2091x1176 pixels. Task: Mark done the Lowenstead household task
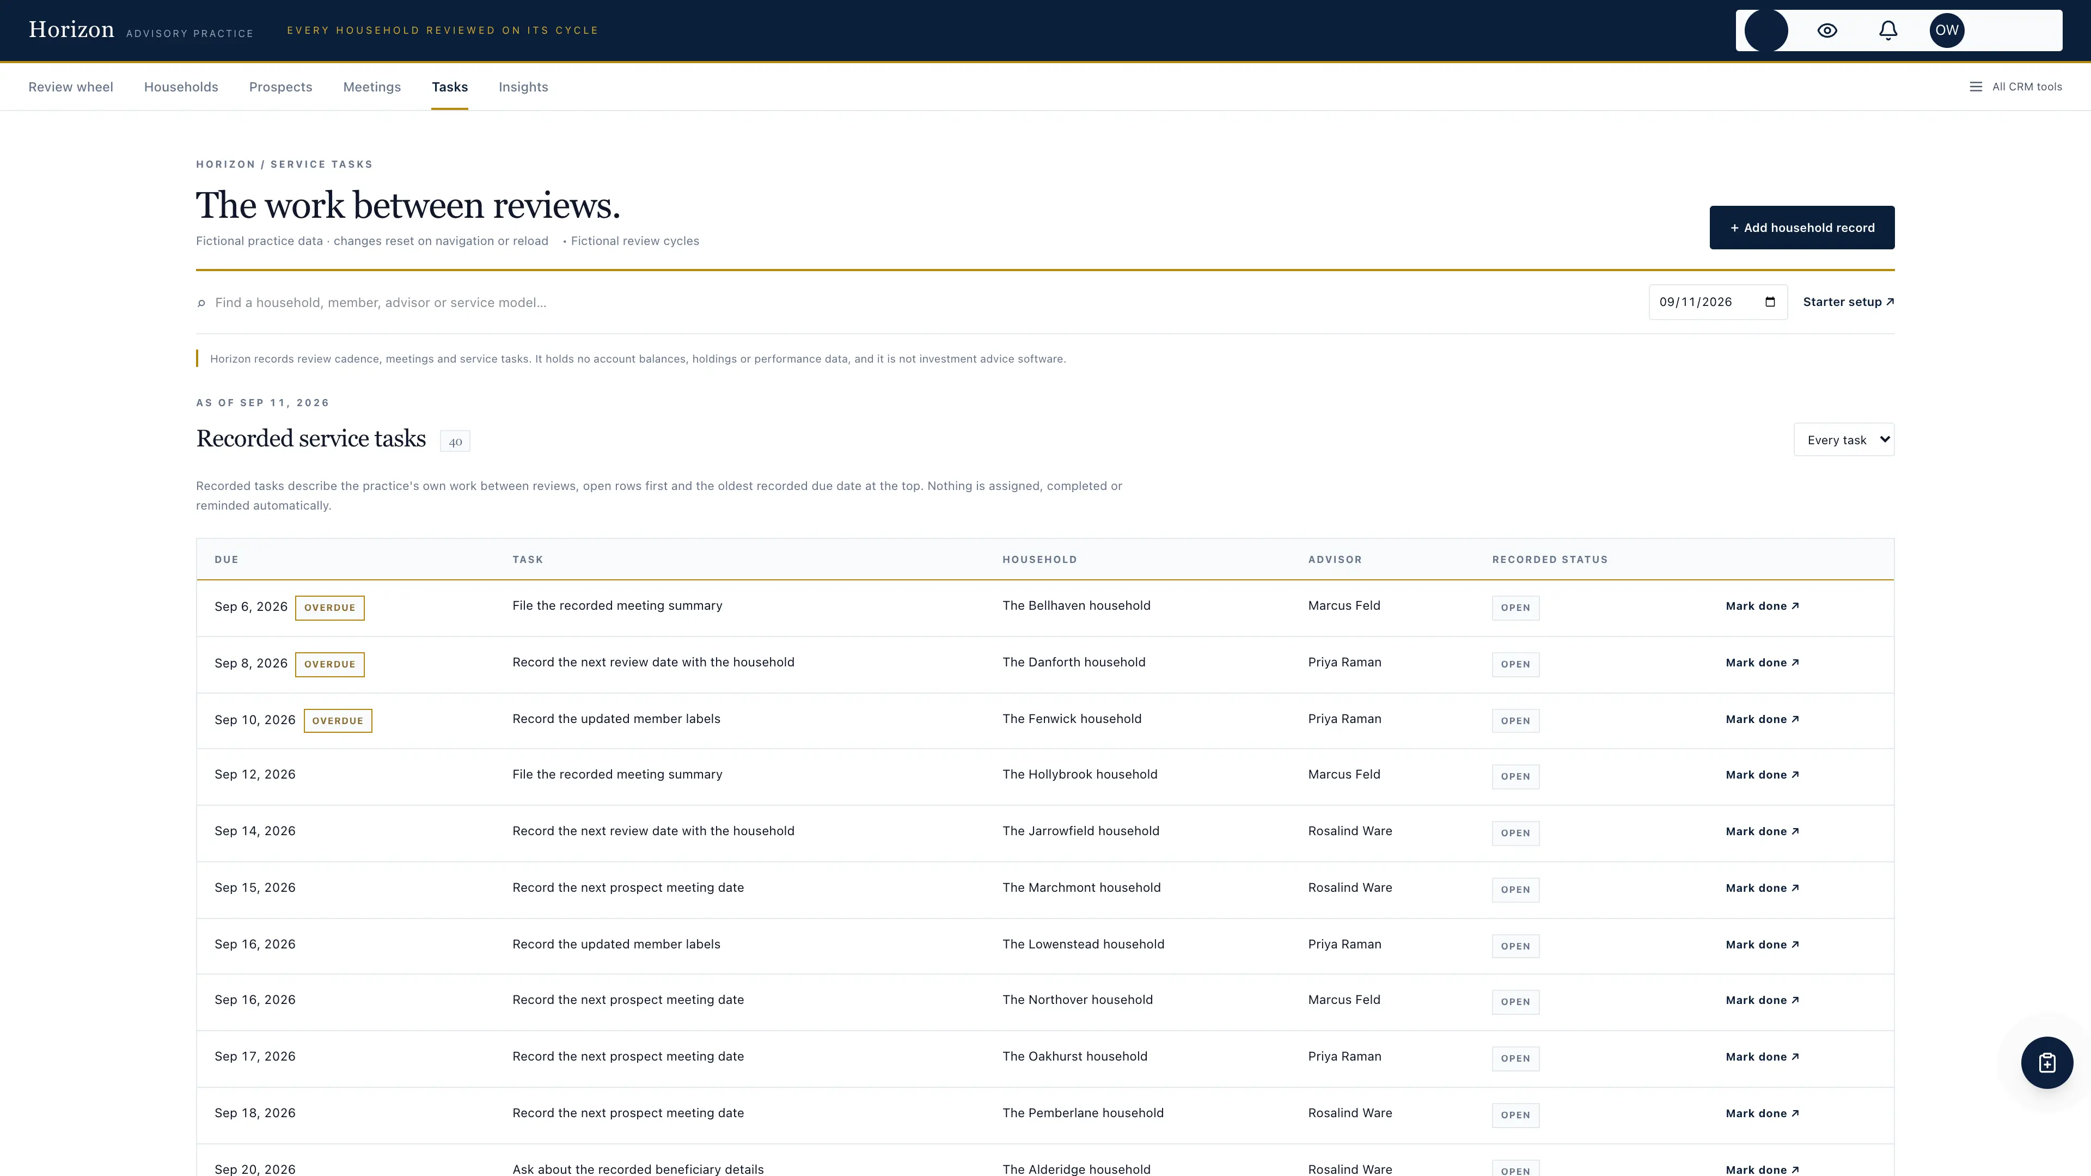click(x=1762, y=945)
